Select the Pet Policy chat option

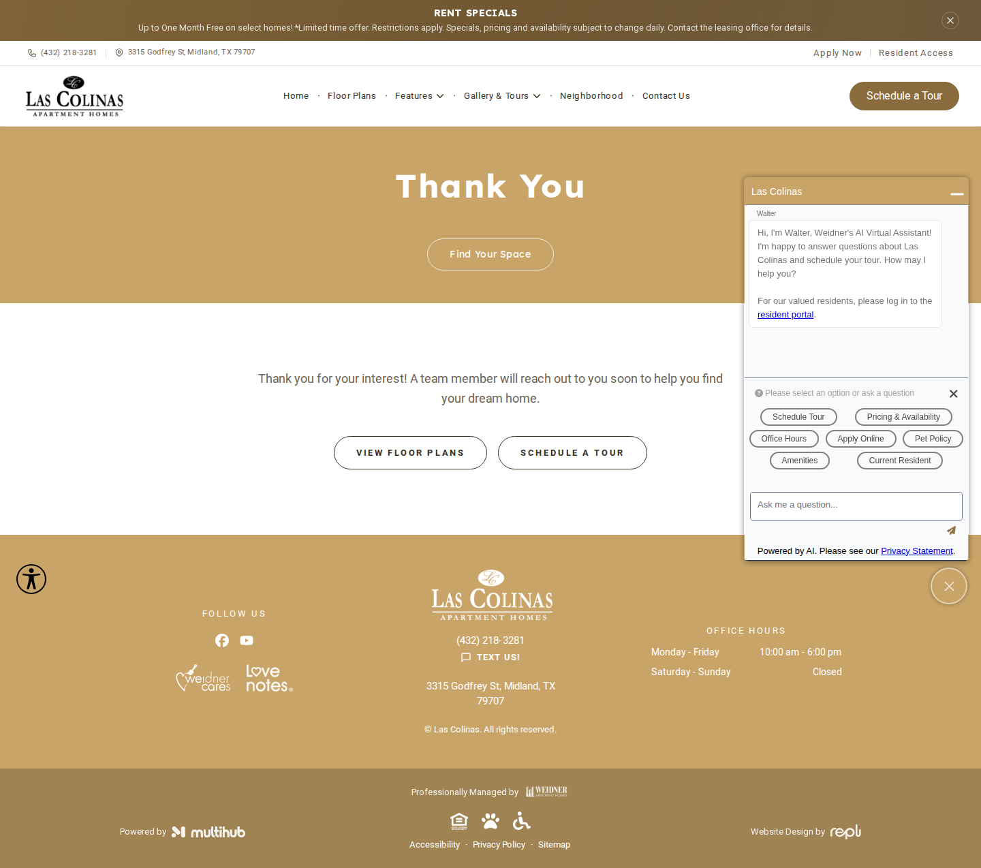click(933, 439)
